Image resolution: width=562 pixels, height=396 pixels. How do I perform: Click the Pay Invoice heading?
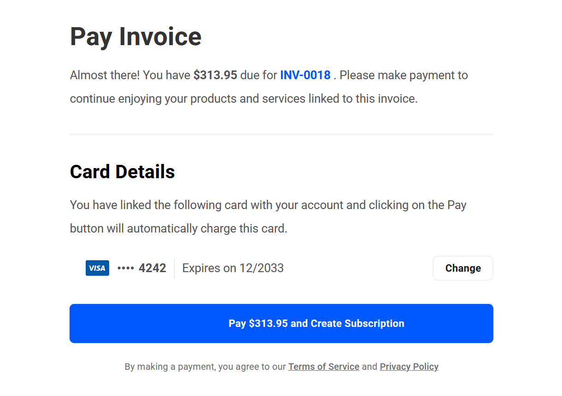[x=135, y=37]
